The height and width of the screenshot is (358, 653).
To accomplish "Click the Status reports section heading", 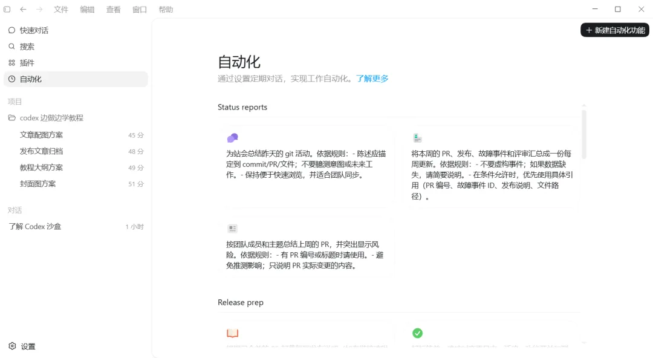I will coord(242,107).
